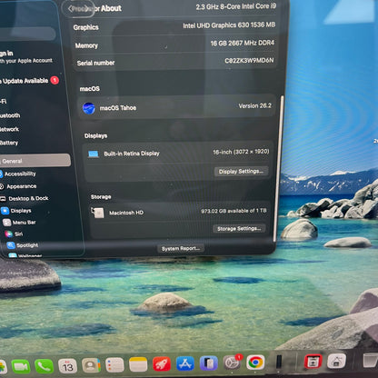The image size is (378, 378).
Task: Open Display Settings
Action: click(x=241, y=172)
